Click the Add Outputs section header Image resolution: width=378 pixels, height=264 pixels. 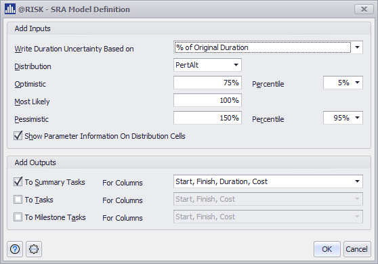pyautogui.click(x=35, y=162)
